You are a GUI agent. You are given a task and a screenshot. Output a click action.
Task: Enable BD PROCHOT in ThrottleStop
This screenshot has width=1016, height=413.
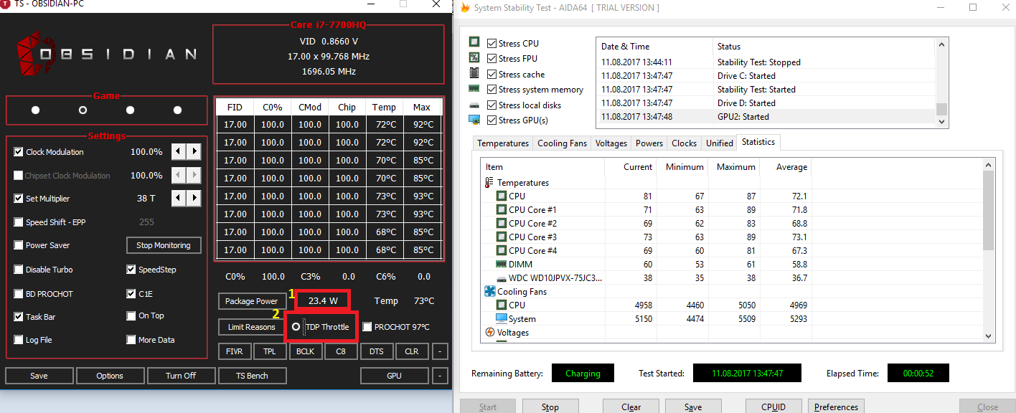(19, 294)
